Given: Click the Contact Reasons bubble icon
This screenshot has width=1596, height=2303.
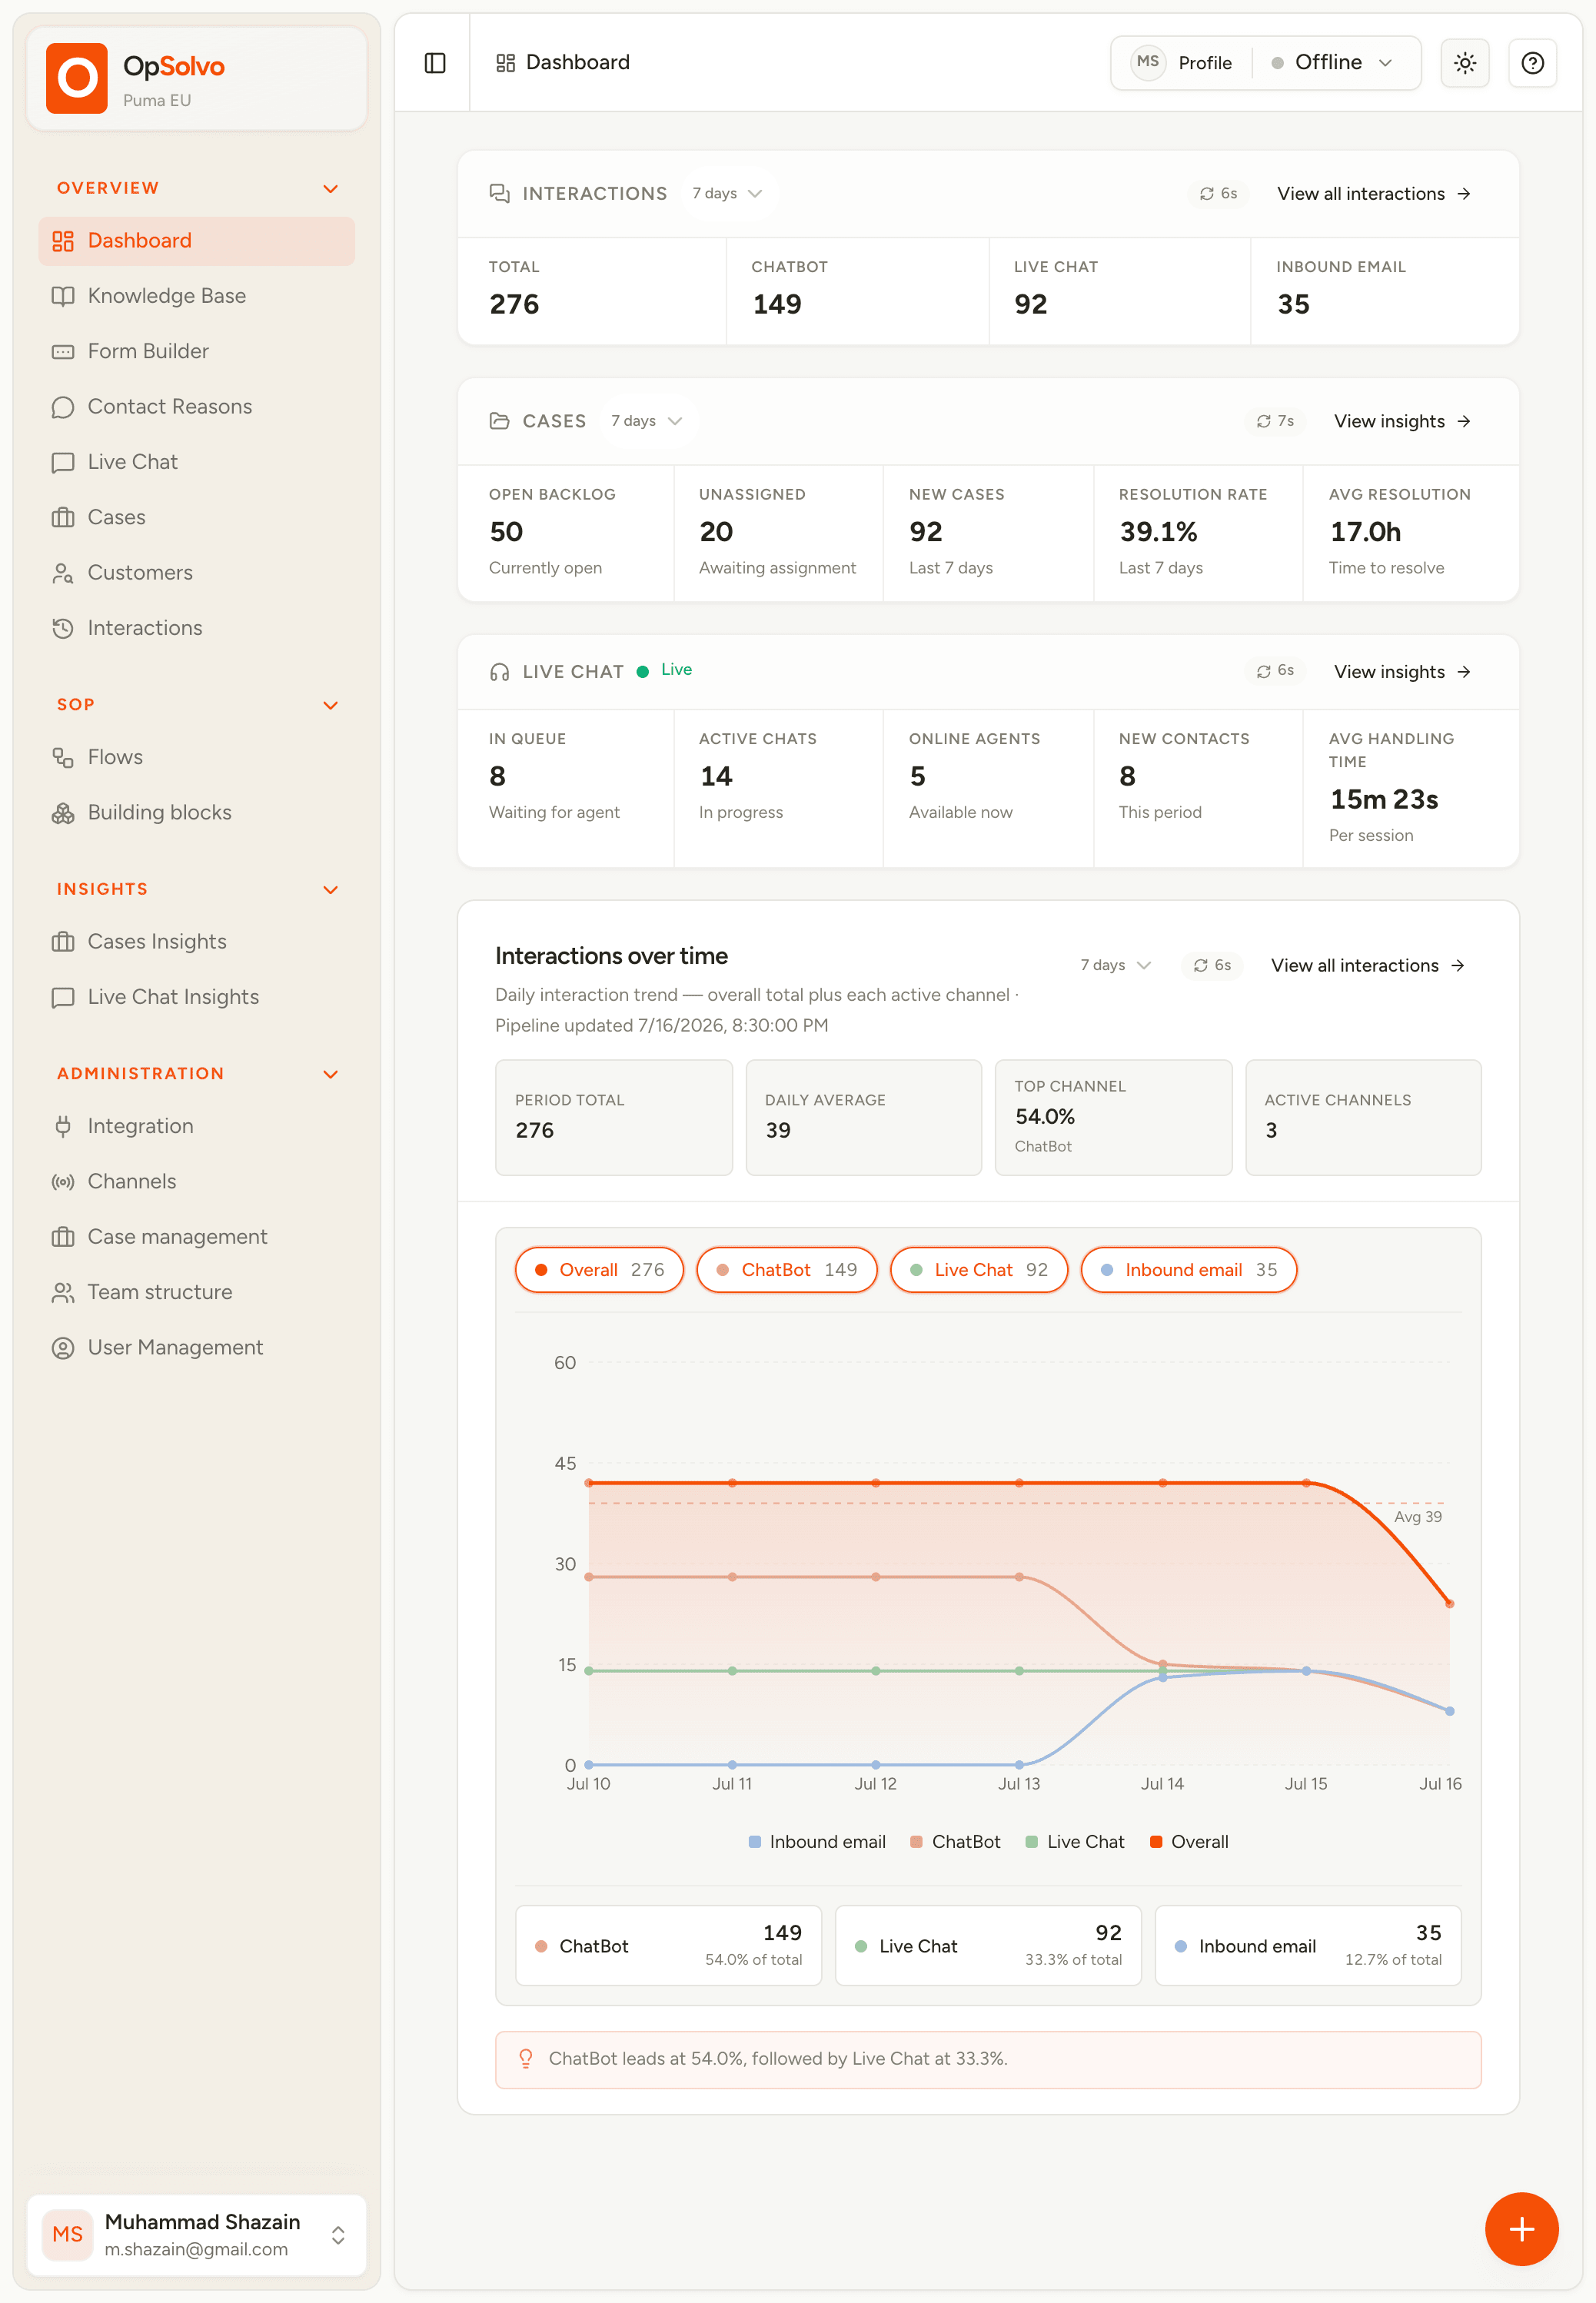Looking at the screenshot, I should pos(63,407).
